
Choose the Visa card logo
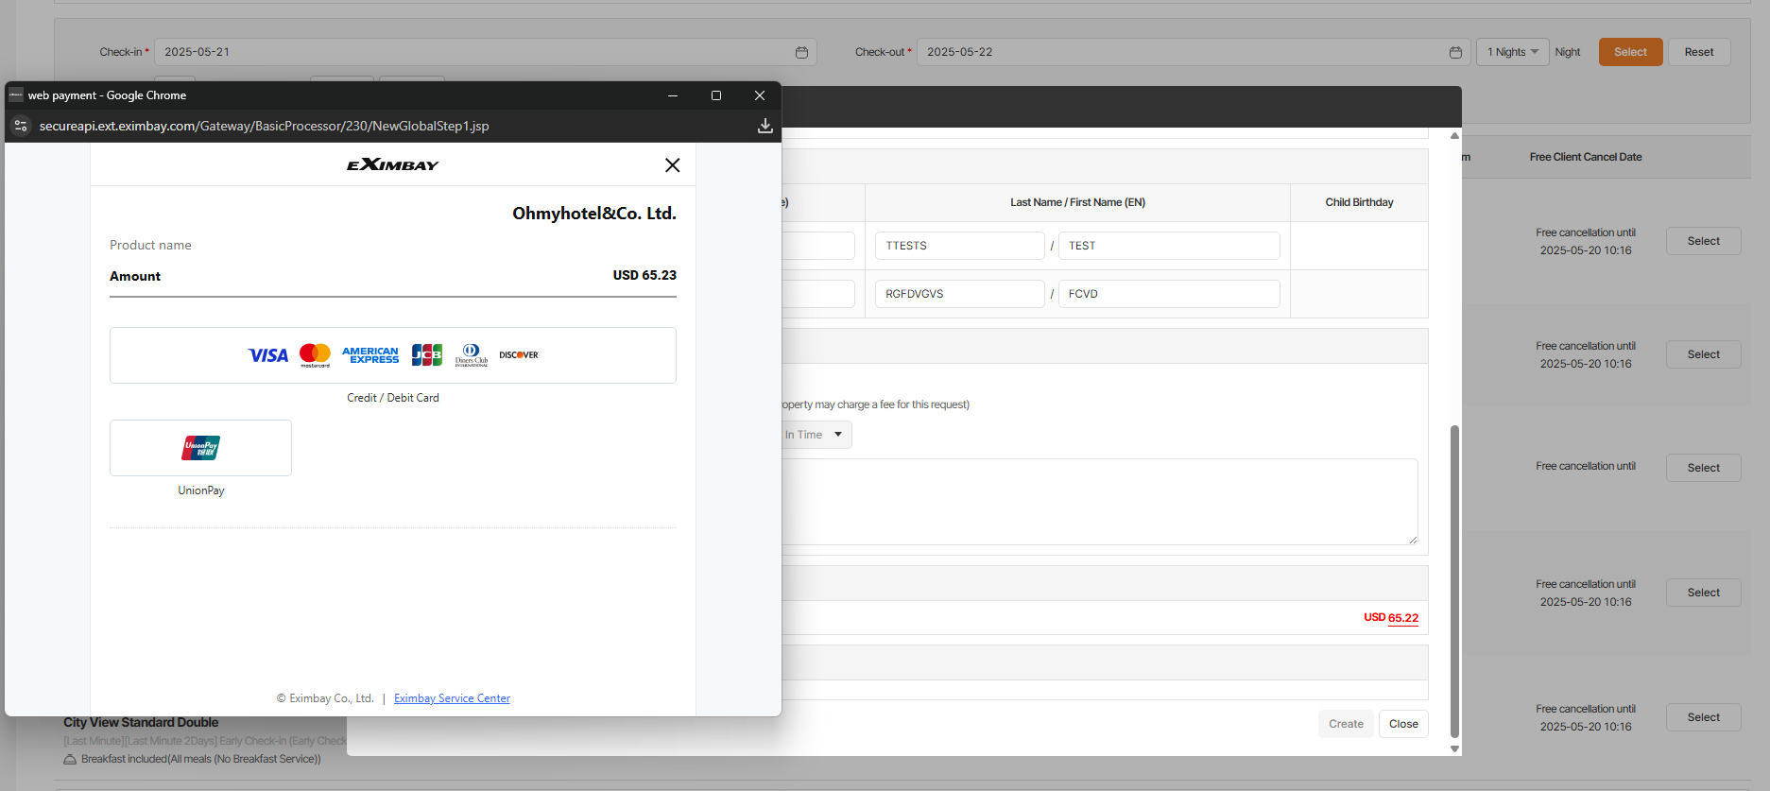point(268,355)
